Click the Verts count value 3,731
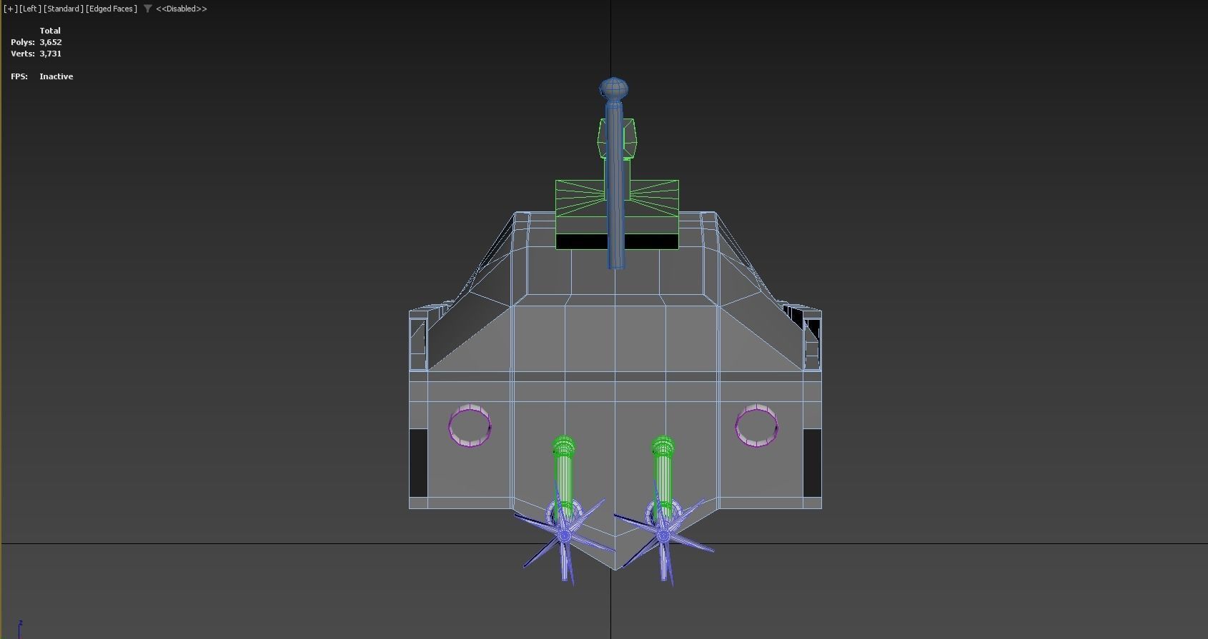The width and height of the screenshot is (1208, 639). point(51,54)
